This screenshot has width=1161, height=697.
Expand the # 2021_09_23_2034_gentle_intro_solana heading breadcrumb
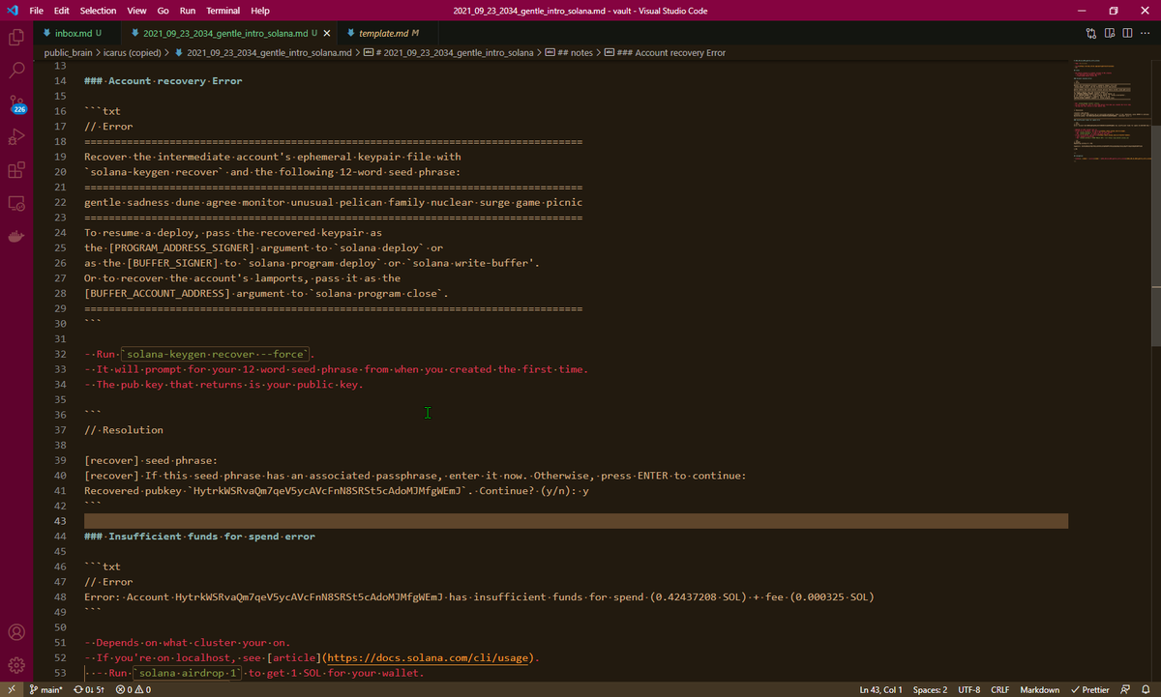[447, 52]
